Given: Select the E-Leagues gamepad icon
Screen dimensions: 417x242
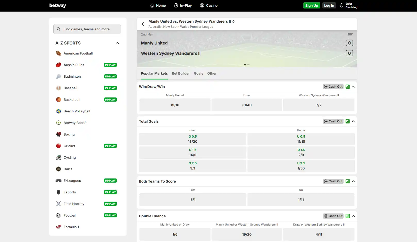Looking at the screenshot, I should coord(59,181).
